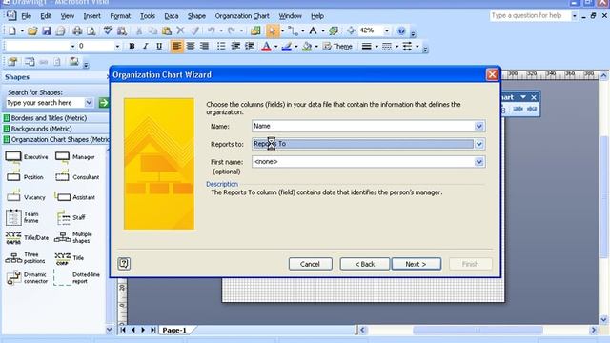The height and width of the screenshot is (343, 610).
Task: Select the Connector tool
Action: (294, 30)
